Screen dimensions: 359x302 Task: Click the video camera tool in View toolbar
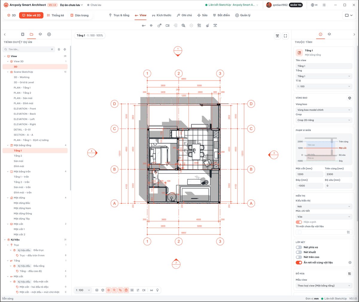168,25
